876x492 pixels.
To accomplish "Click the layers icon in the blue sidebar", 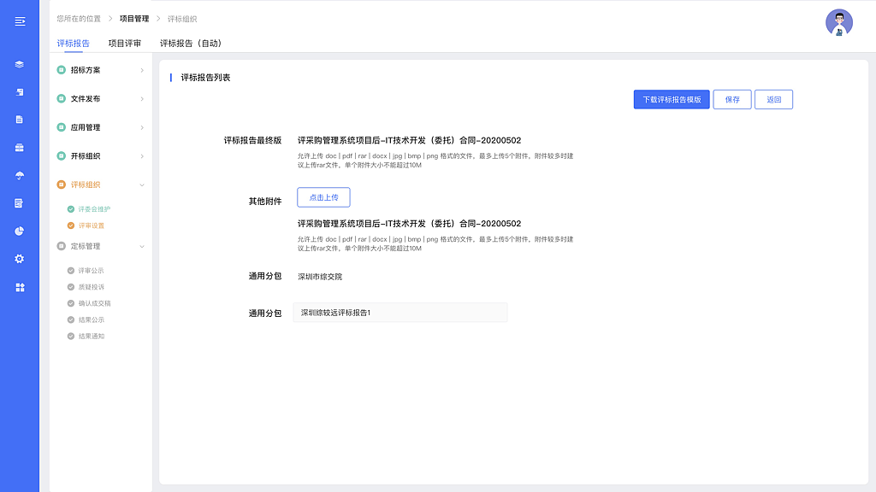I will point(19,64).
